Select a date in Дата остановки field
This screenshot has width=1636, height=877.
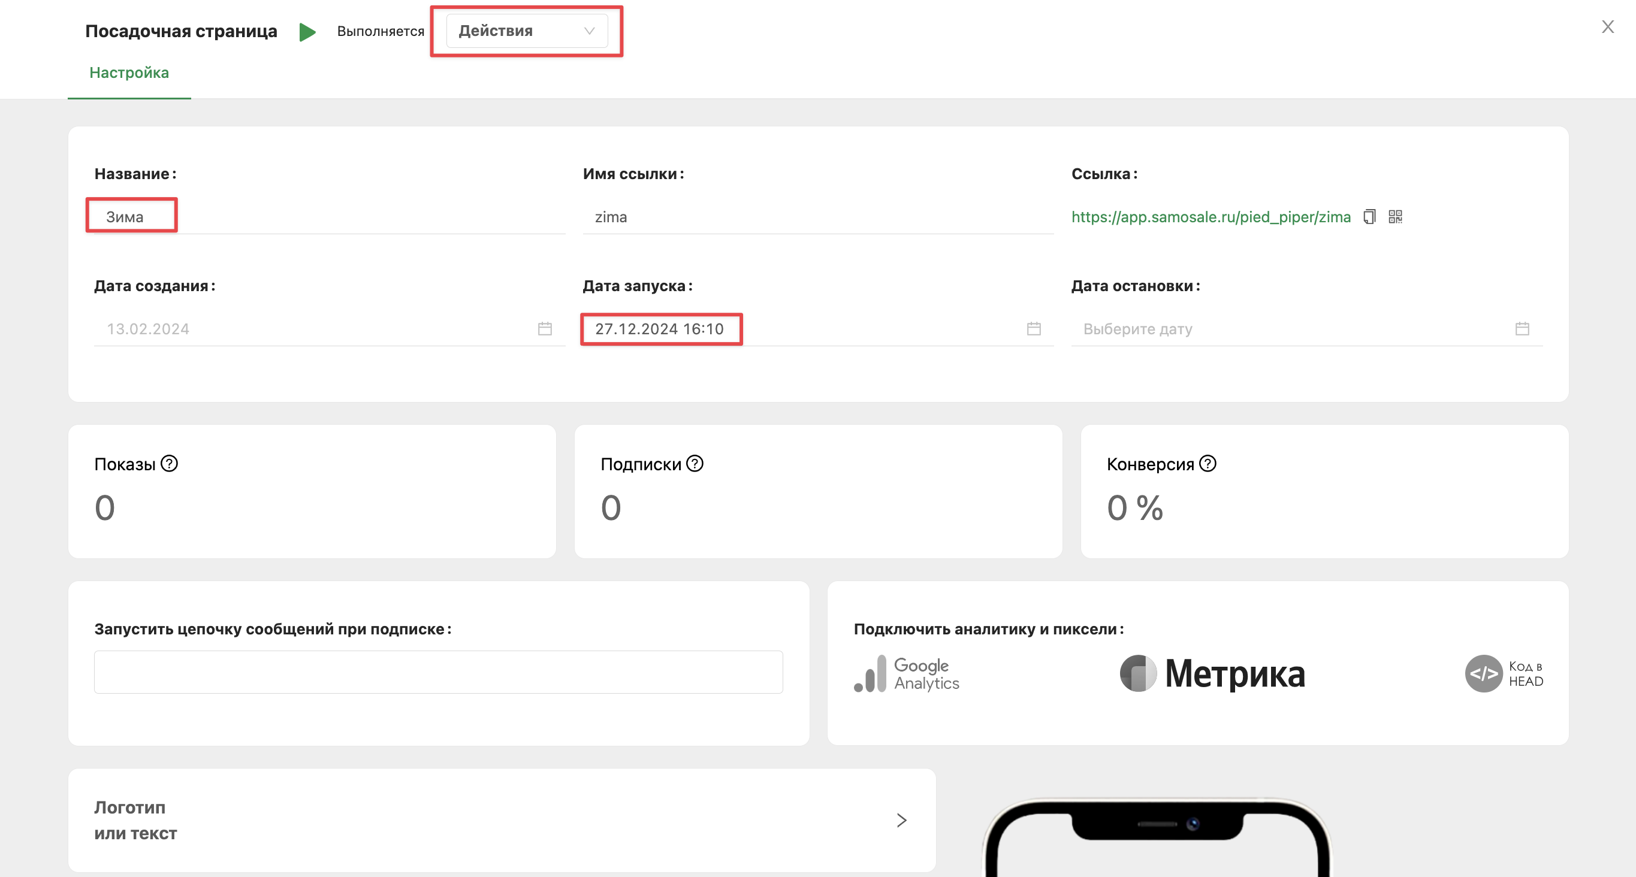(x=1296, y=329)
